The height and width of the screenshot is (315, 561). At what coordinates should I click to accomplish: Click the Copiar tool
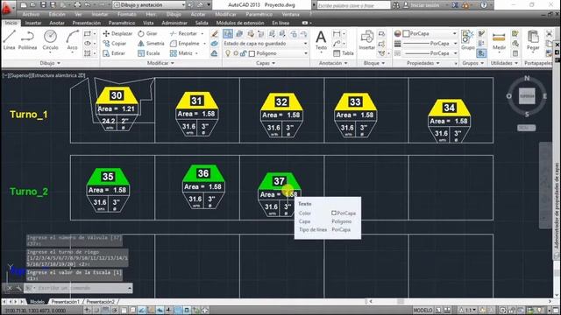(115, 43)
